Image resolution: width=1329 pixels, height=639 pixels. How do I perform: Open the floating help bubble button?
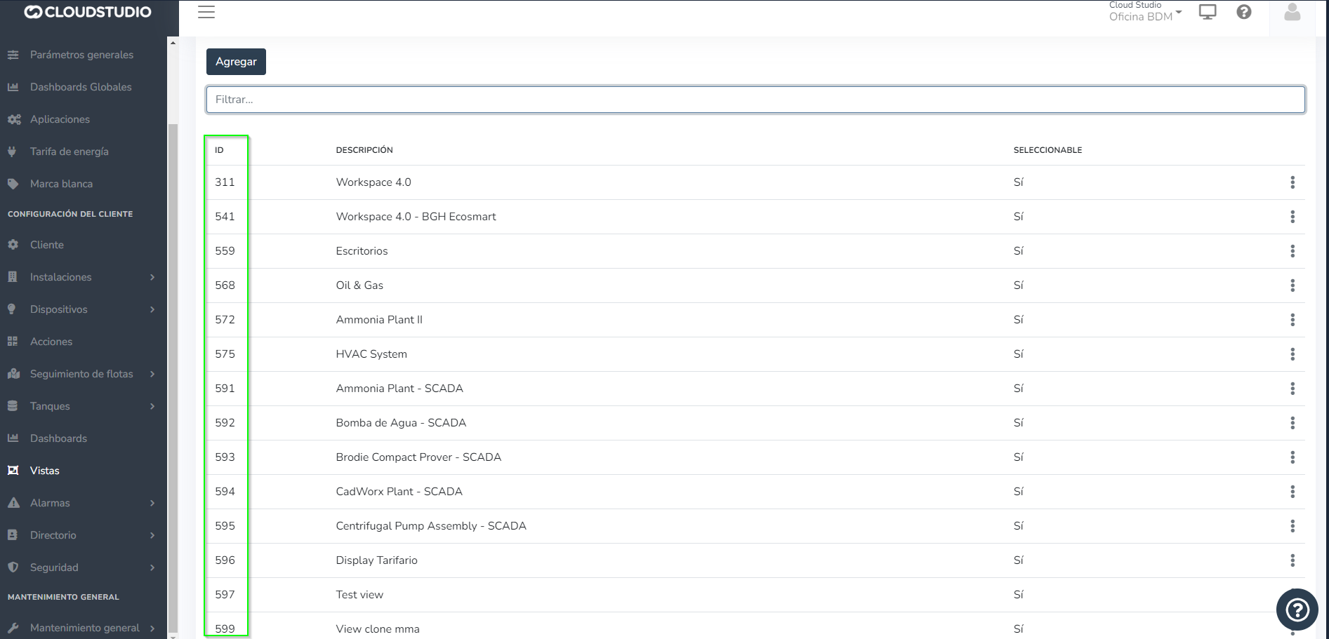pyautogui.click(x=1296, y=610)
